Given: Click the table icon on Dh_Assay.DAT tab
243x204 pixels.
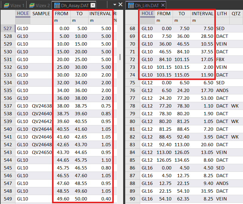Looking at the screenshot, I should coord(57,5).
